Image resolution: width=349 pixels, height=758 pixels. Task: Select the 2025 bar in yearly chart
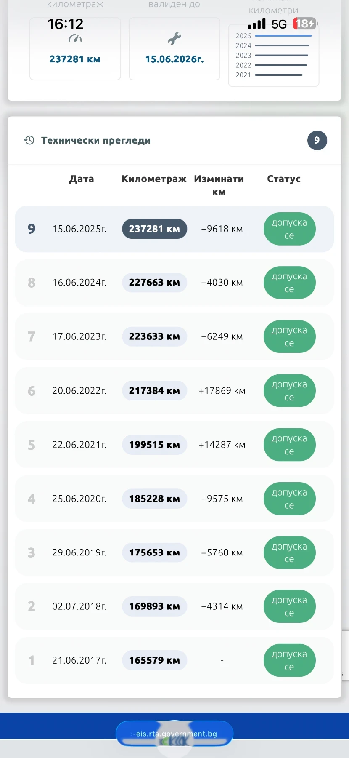[283, 36]
